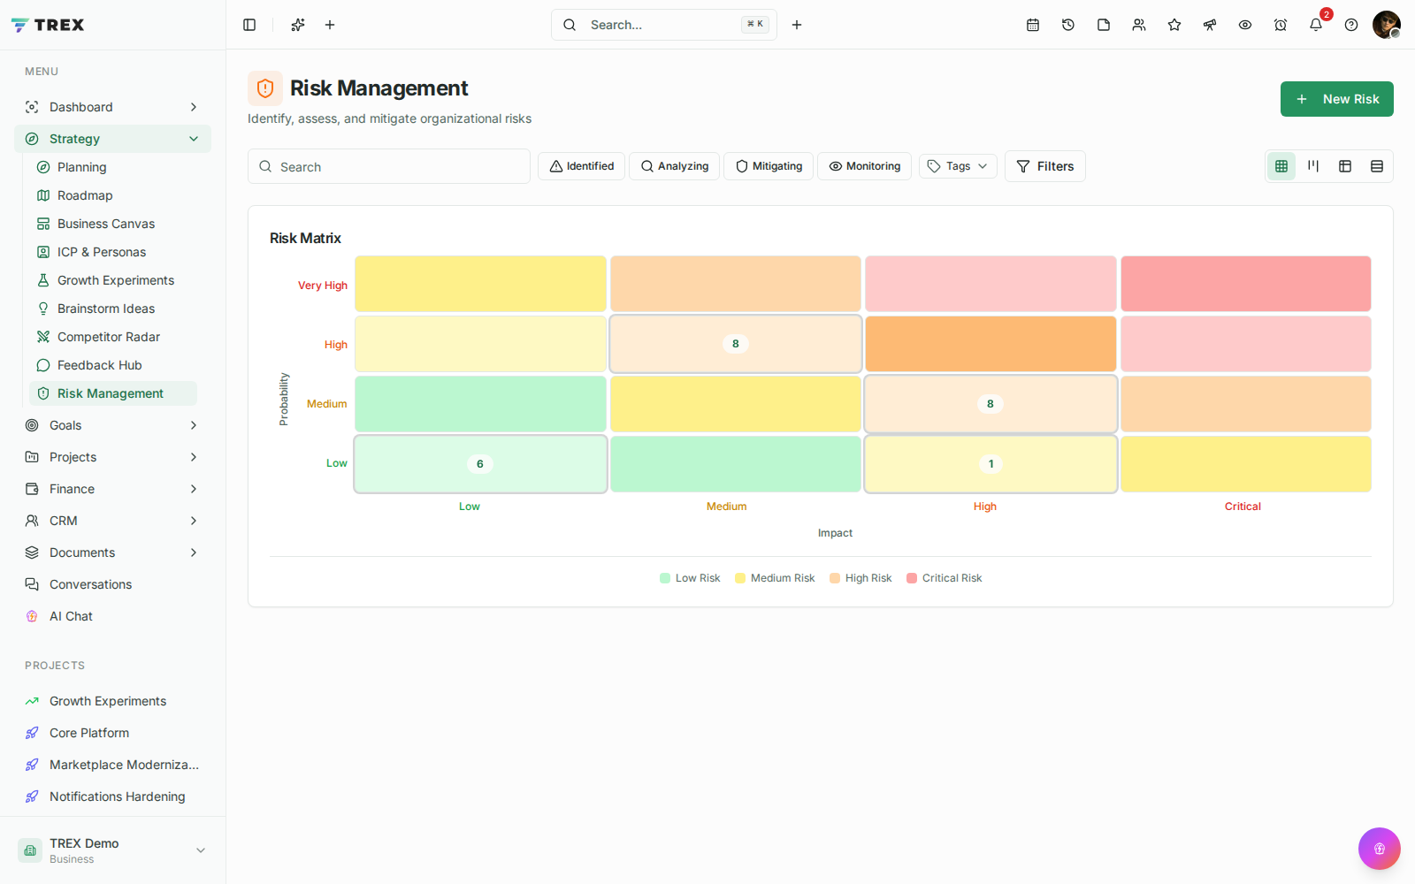Image resolution: width=1415 pixels, height=884 pixels.
Task: Open Competitor Radar in sidebar
Action: click(x=113, y=337)
